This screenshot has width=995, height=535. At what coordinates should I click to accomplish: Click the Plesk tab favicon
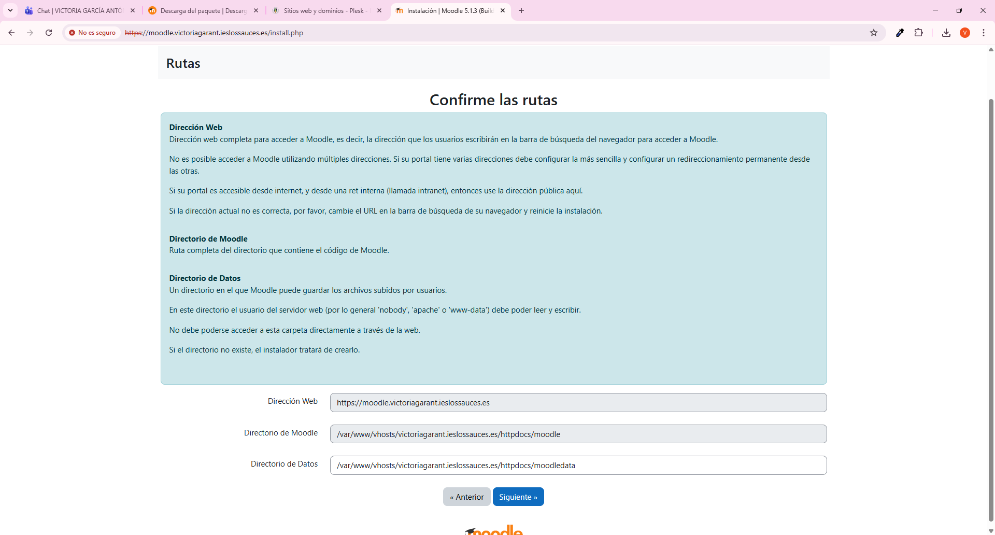pyautogui.click(x=276, y=10)
